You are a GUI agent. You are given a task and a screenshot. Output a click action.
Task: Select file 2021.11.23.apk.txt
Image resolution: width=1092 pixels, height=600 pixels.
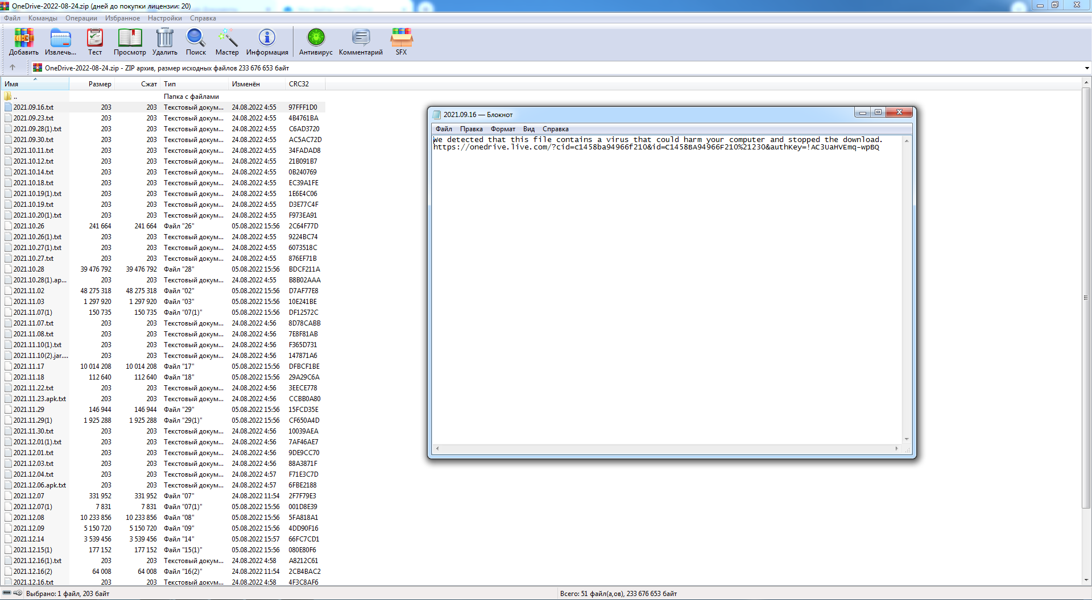coord(40,399)
